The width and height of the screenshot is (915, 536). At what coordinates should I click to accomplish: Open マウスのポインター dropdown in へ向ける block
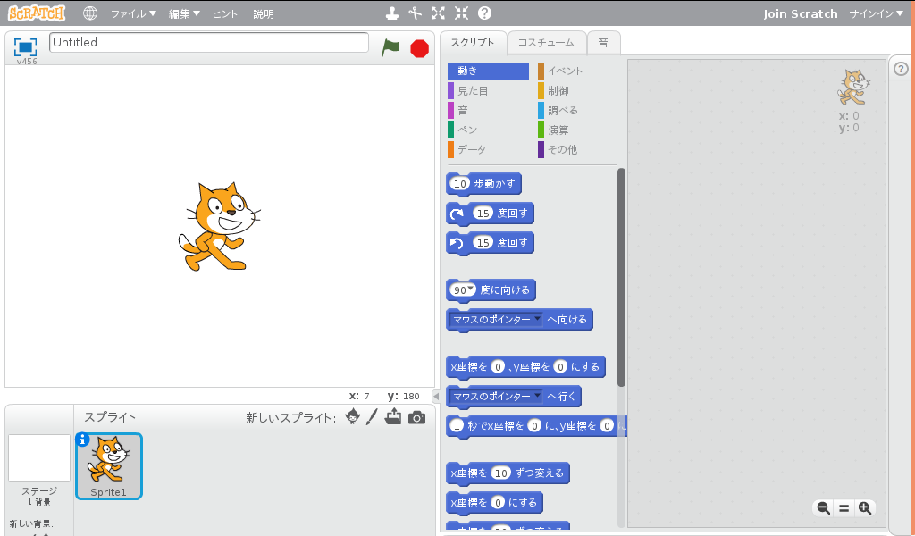[537, 318]
